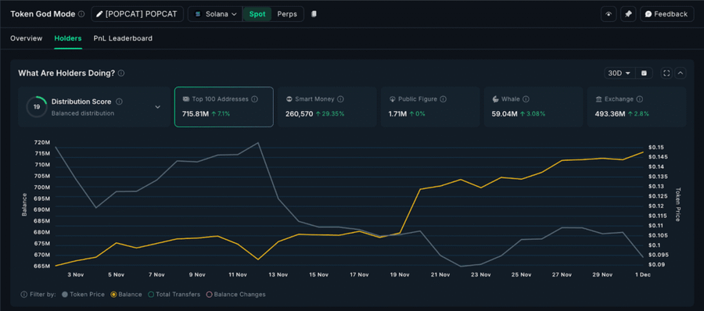Select the Exchange card
Image resolution: width=704 pixels, height=311 pixels.
[x=637, y=107]
